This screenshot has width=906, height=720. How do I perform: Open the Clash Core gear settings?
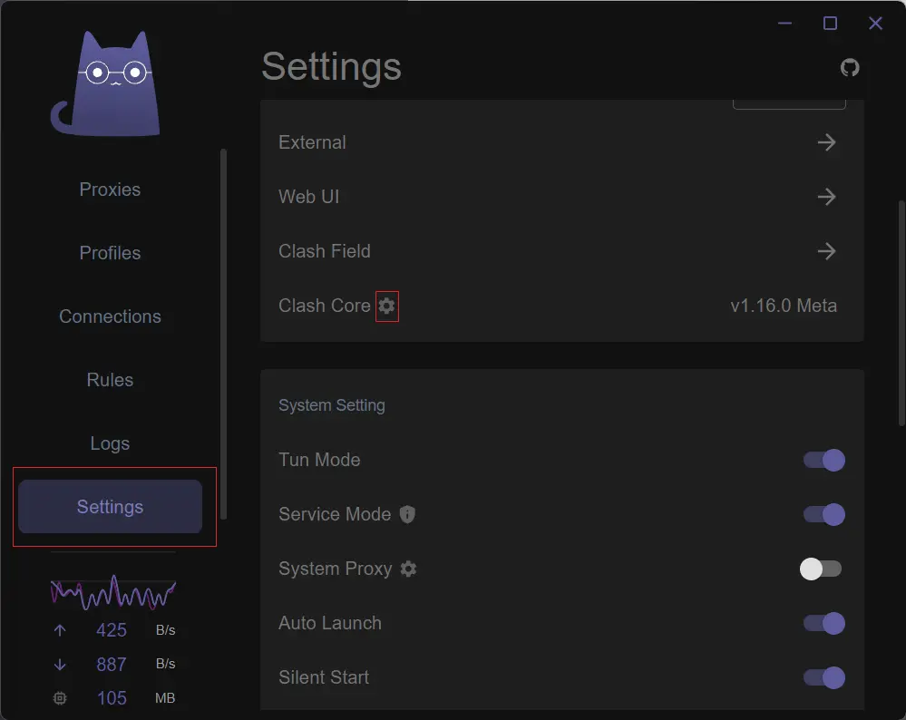(x=387, y=306)
